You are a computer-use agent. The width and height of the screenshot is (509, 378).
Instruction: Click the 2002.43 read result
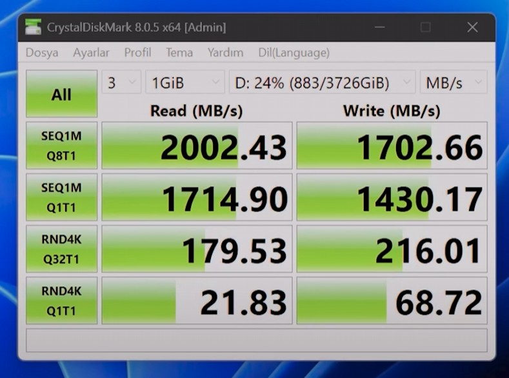coord(197,145)
